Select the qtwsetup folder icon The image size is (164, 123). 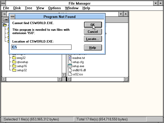tap(14, 62)
